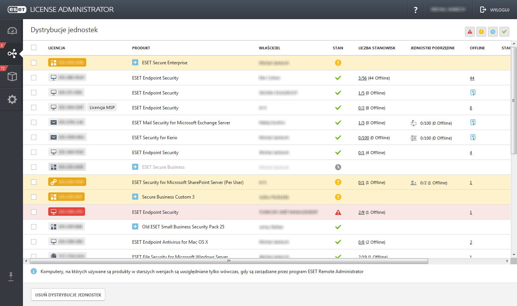This screenshot has width=517, height=306.
Task: Sort by the OFFLINE column header
Action: [x=477, y=48]
